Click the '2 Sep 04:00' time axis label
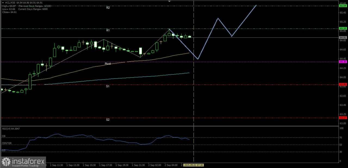Viewport: 348px width, 168px height. click(x=171, y=165)
